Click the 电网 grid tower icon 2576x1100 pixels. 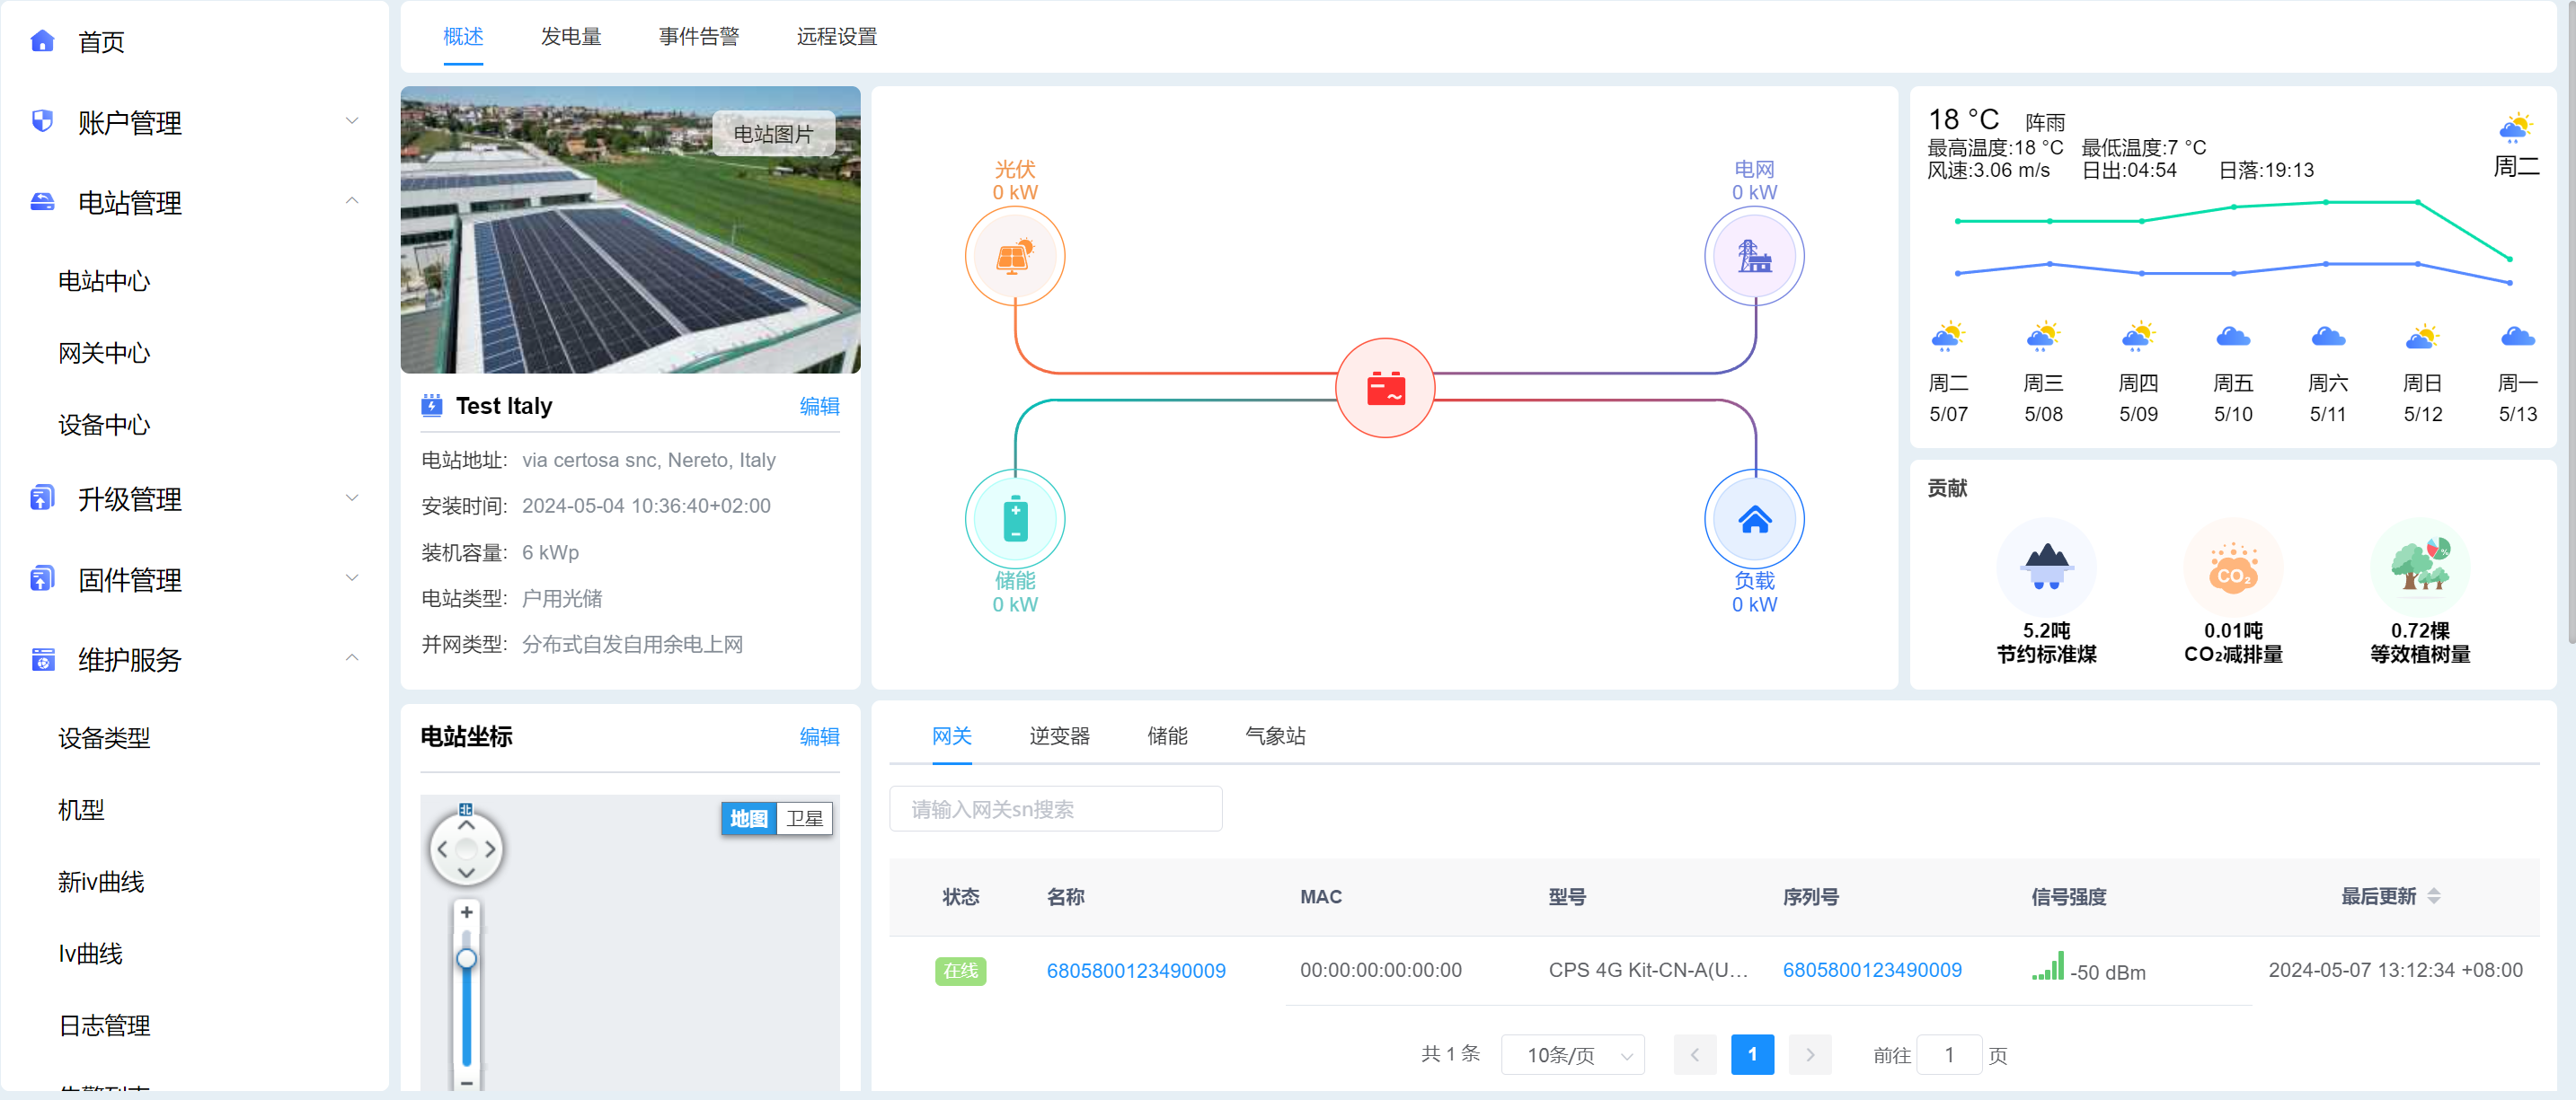tap(1754, 257)
